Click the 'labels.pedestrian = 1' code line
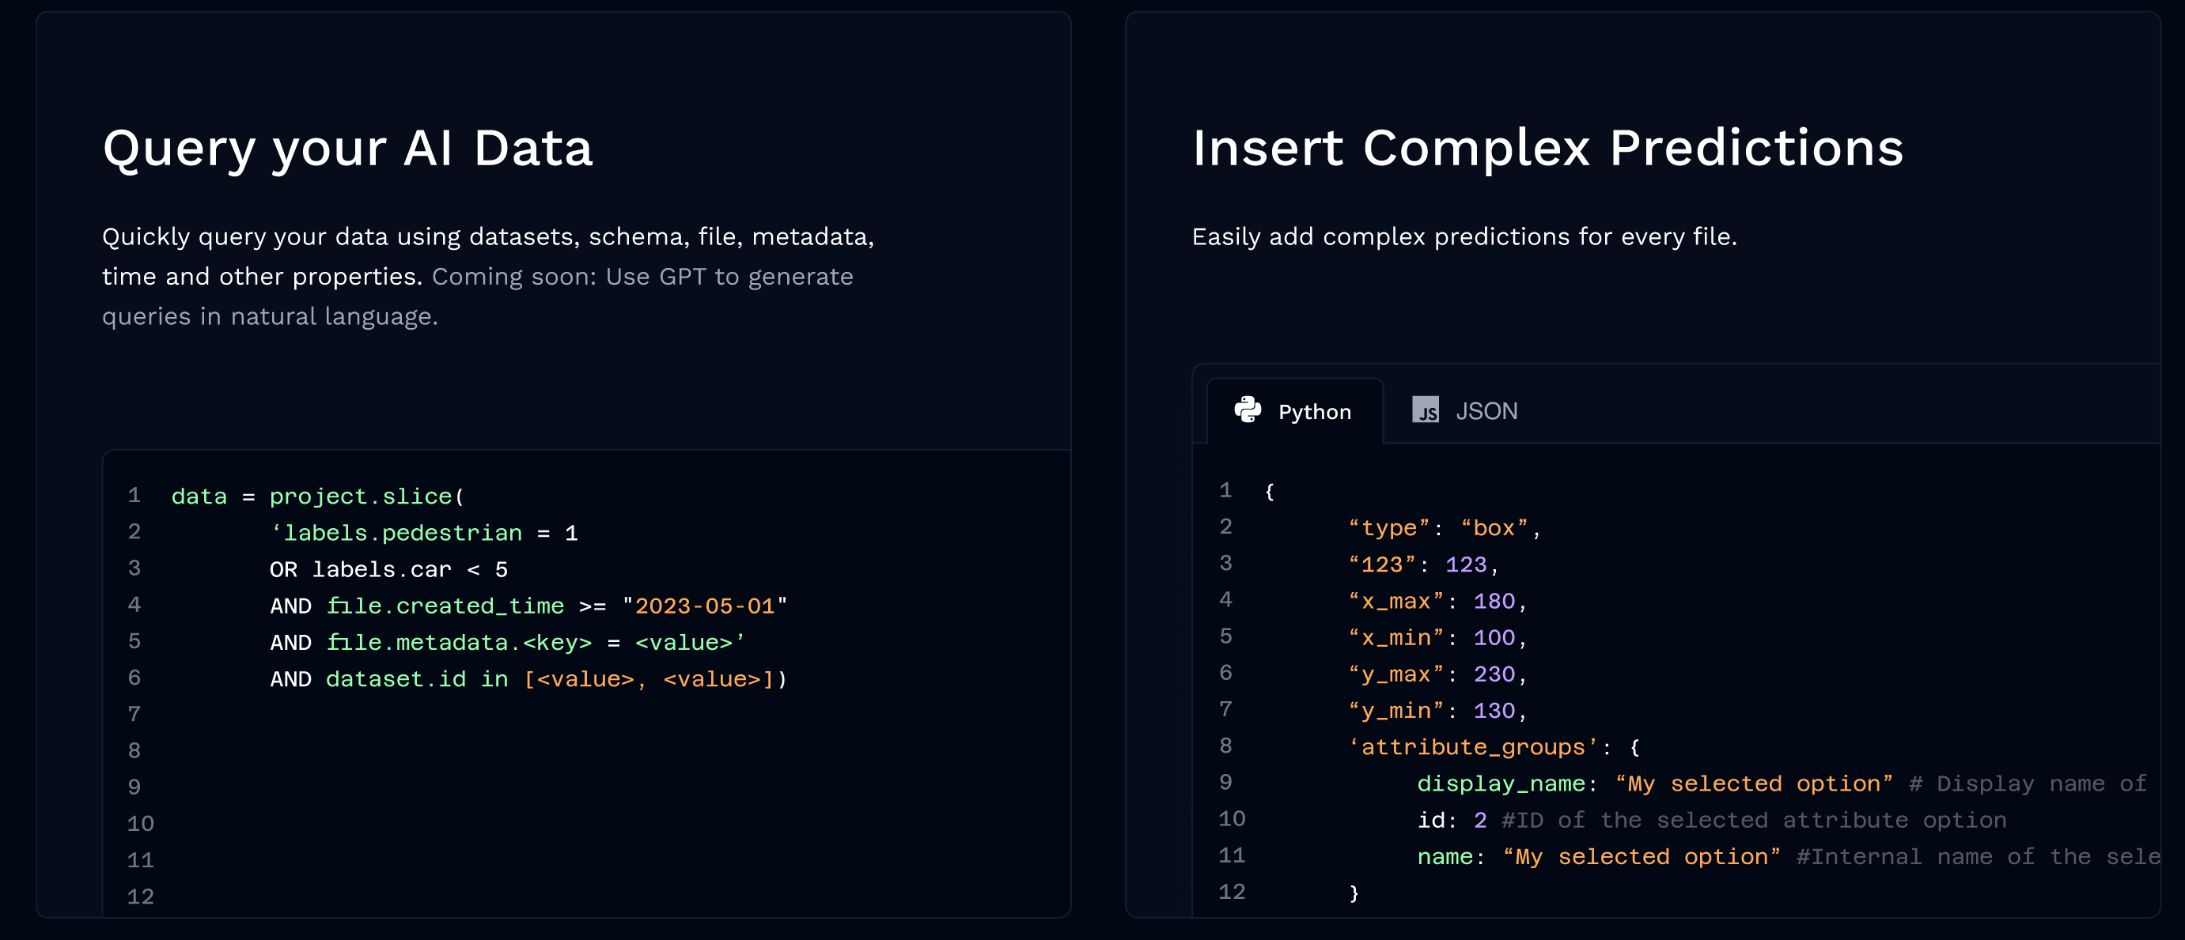The height and width of the screenshot is (940, 2185). pyautogui.click(x=424, y=532)
